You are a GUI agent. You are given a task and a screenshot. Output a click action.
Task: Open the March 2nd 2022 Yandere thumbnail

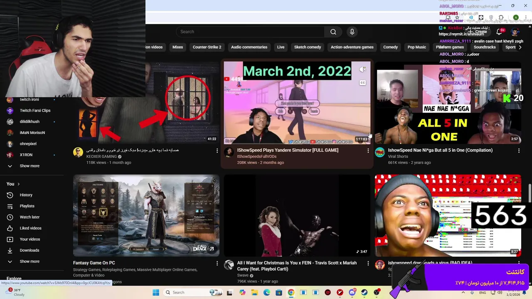tap(297, 103)
